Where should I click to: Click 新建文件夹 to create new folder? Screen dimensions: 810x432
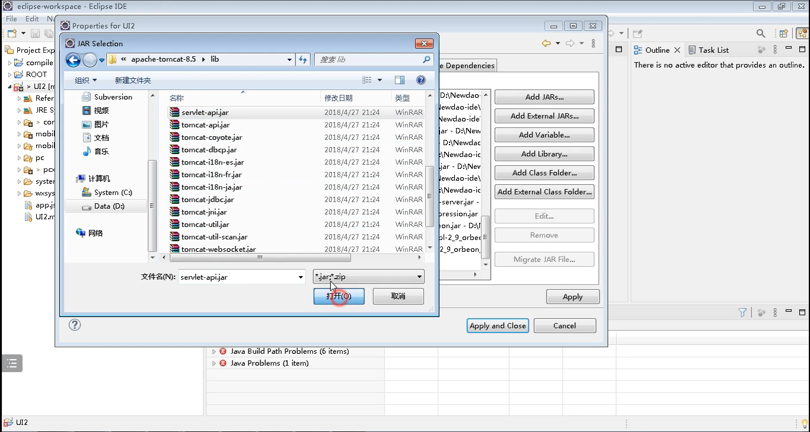pyautogui.click(x=133, y=80)
